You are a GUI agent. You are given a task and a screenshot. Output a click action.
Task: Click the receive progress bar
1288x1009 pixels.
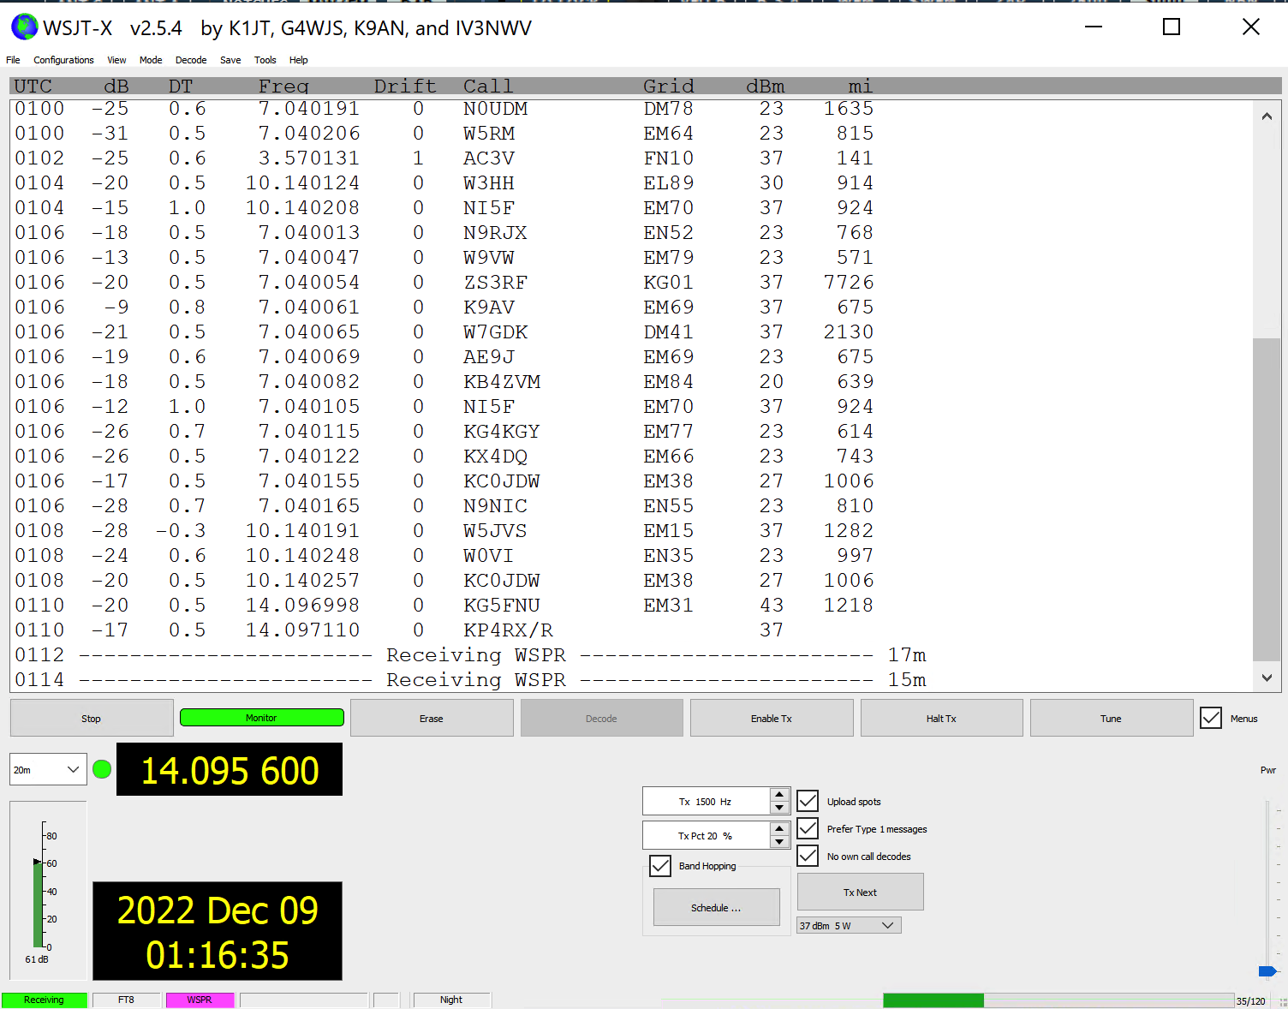tap(1058, 1000)
